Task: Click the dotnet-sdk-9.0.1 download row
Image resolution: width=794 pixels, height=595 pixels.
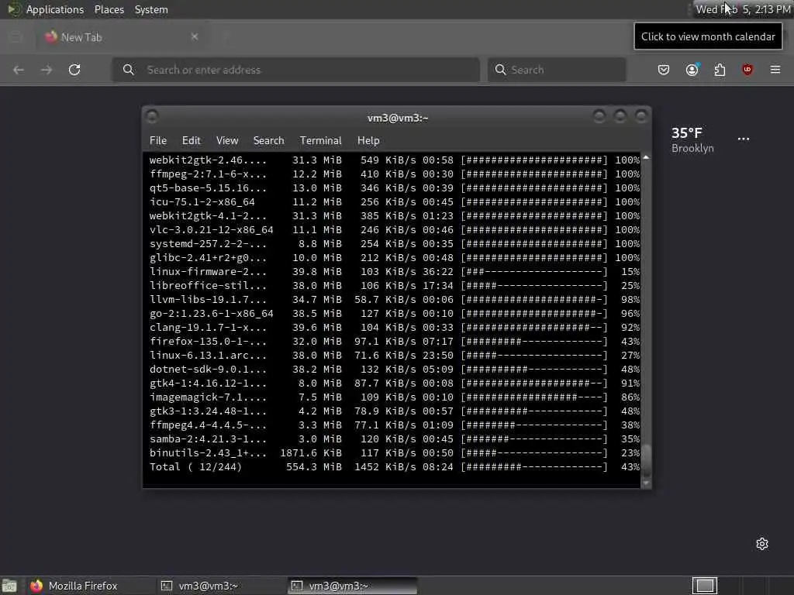Action: (x=394, y=370)
